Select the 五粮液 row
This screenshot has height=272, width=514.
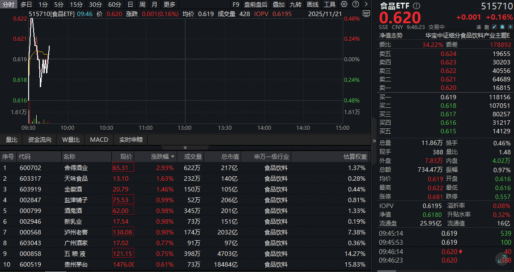[x=185, y=254]
